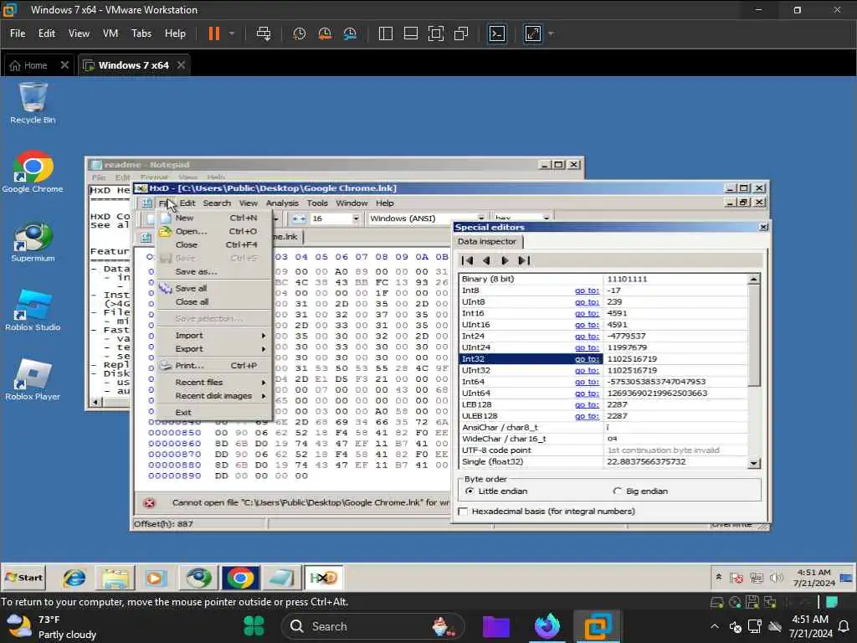This screenshot has width=857, height=643.
Task: Click the VMware stretch guest display icon
Action: point(533,33)
